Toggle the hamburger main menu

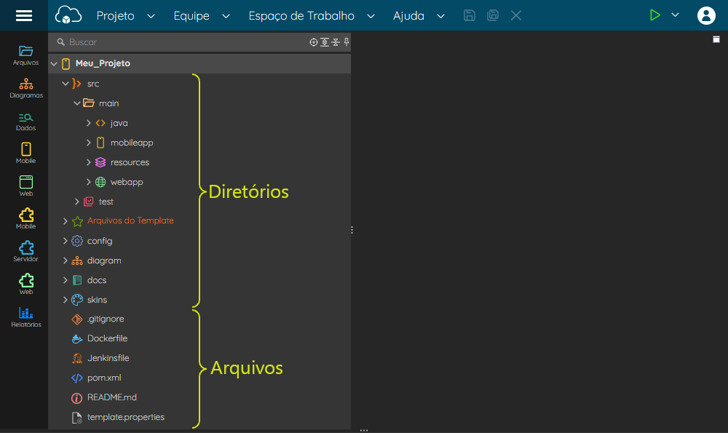[x=24, y=15]
